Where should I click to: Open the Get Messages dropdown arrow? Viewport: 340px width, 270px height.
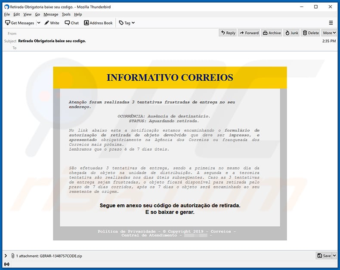39,23
